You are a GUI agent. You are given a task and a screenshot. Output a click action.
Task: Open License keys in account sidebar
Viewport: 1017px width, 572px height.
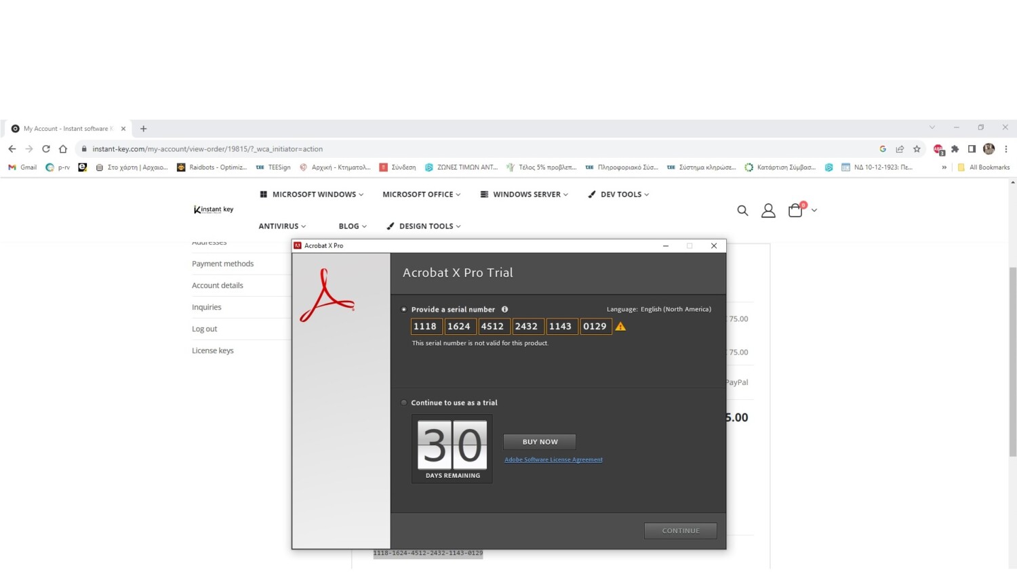[212, 351]
